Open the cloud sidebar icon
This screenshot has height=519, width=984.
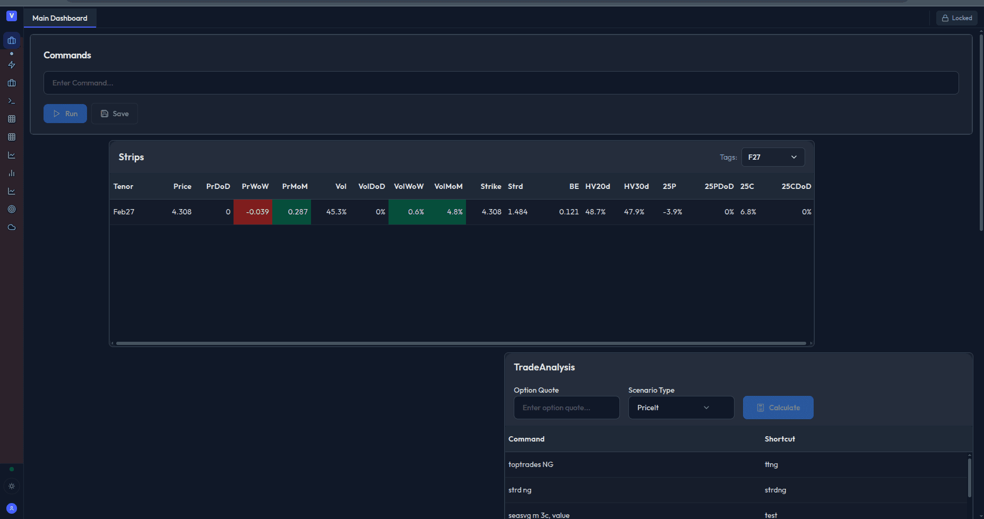[x=12, y=227]
